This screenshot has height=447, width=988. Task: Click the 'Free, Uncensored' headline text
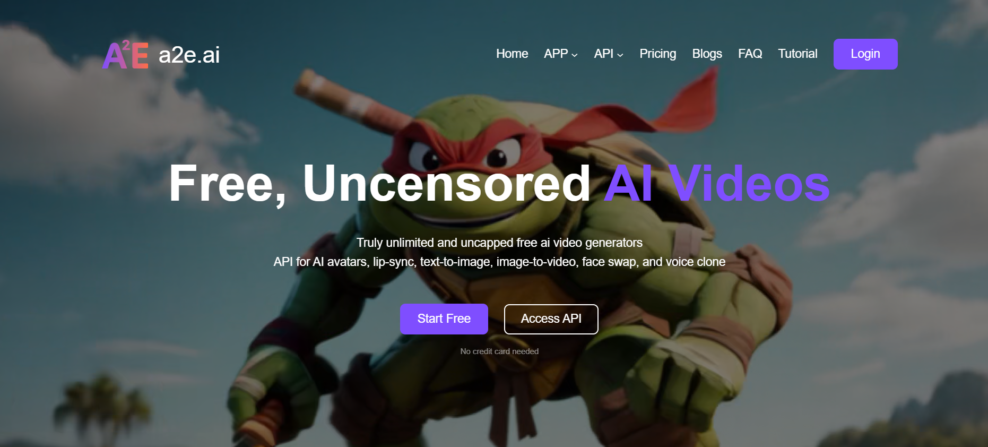[379, 184]
